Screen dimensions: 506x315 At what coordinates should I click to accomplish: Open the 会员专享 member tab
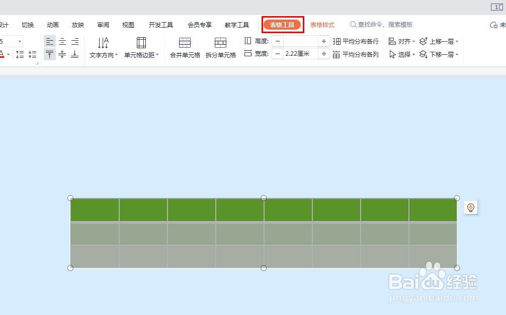coord(199,25)
